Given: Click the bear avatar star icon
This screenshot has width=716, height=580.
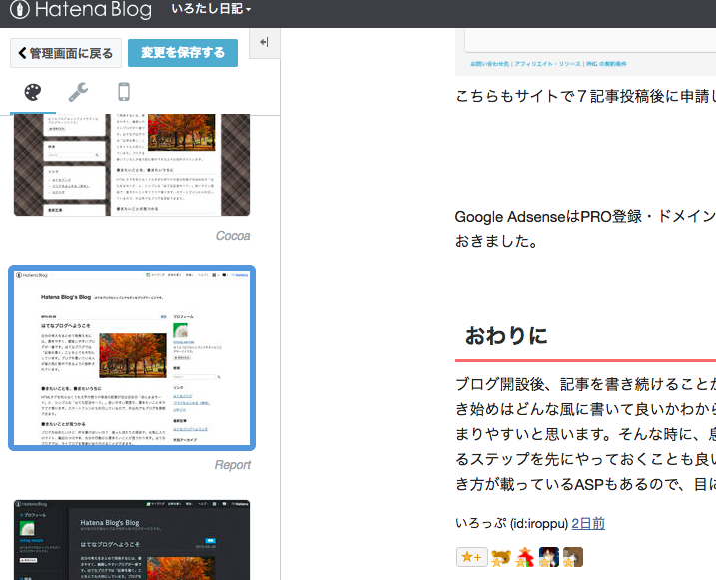Looking at the screenshot, I should tap(501, 557).
